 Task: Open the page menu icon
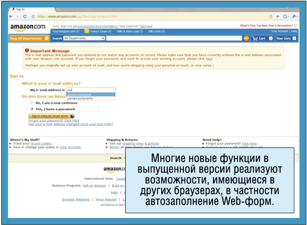[286, 16]
